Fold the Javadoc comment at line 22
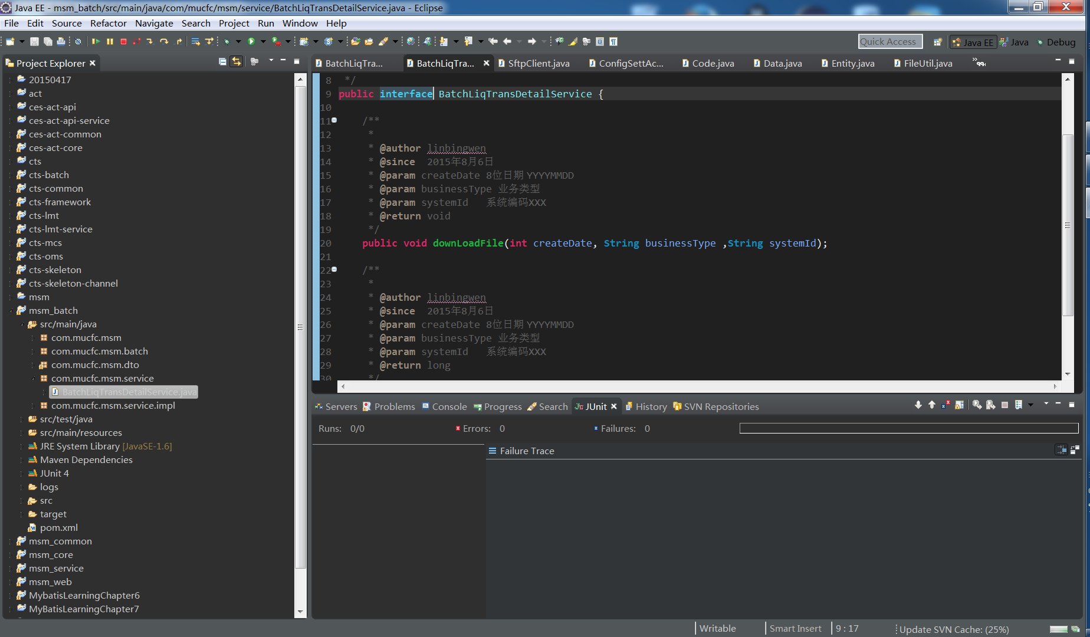 pos(334,269)
